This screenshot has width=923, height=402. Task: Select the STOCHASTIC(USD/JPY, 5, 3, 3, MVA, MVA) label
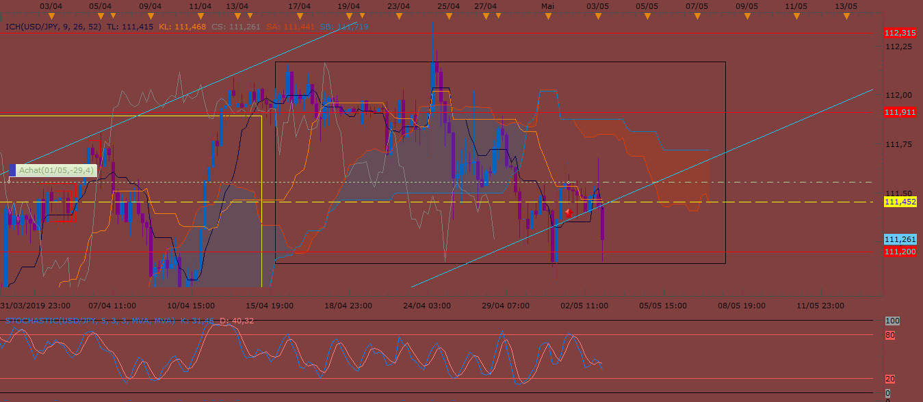pos(90,320)
